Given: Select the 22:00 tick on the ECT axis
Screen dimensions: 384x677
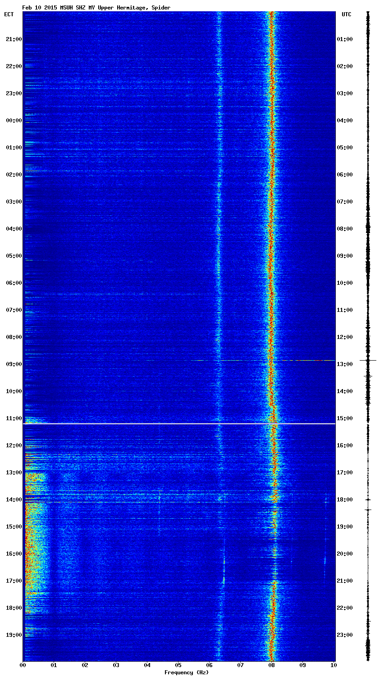Looking at the screenshot, I should pos(14,66).
